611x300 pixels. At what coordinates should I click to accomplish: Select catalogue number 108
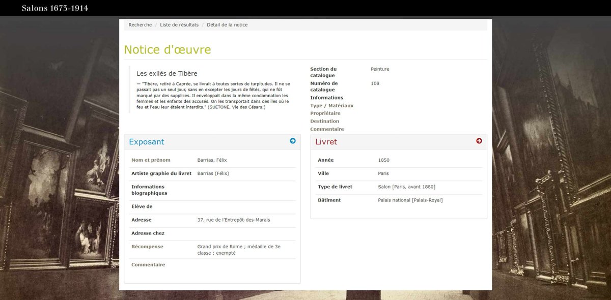375,83
